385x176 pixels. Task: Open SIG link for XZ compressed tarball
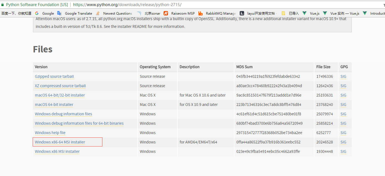(x=343, y=86)
